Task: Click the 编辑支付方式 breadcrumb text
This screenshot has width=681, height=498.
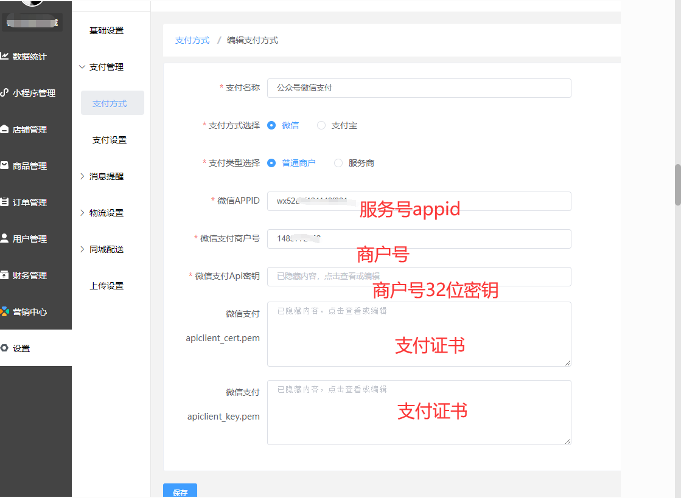Action: 253,40
